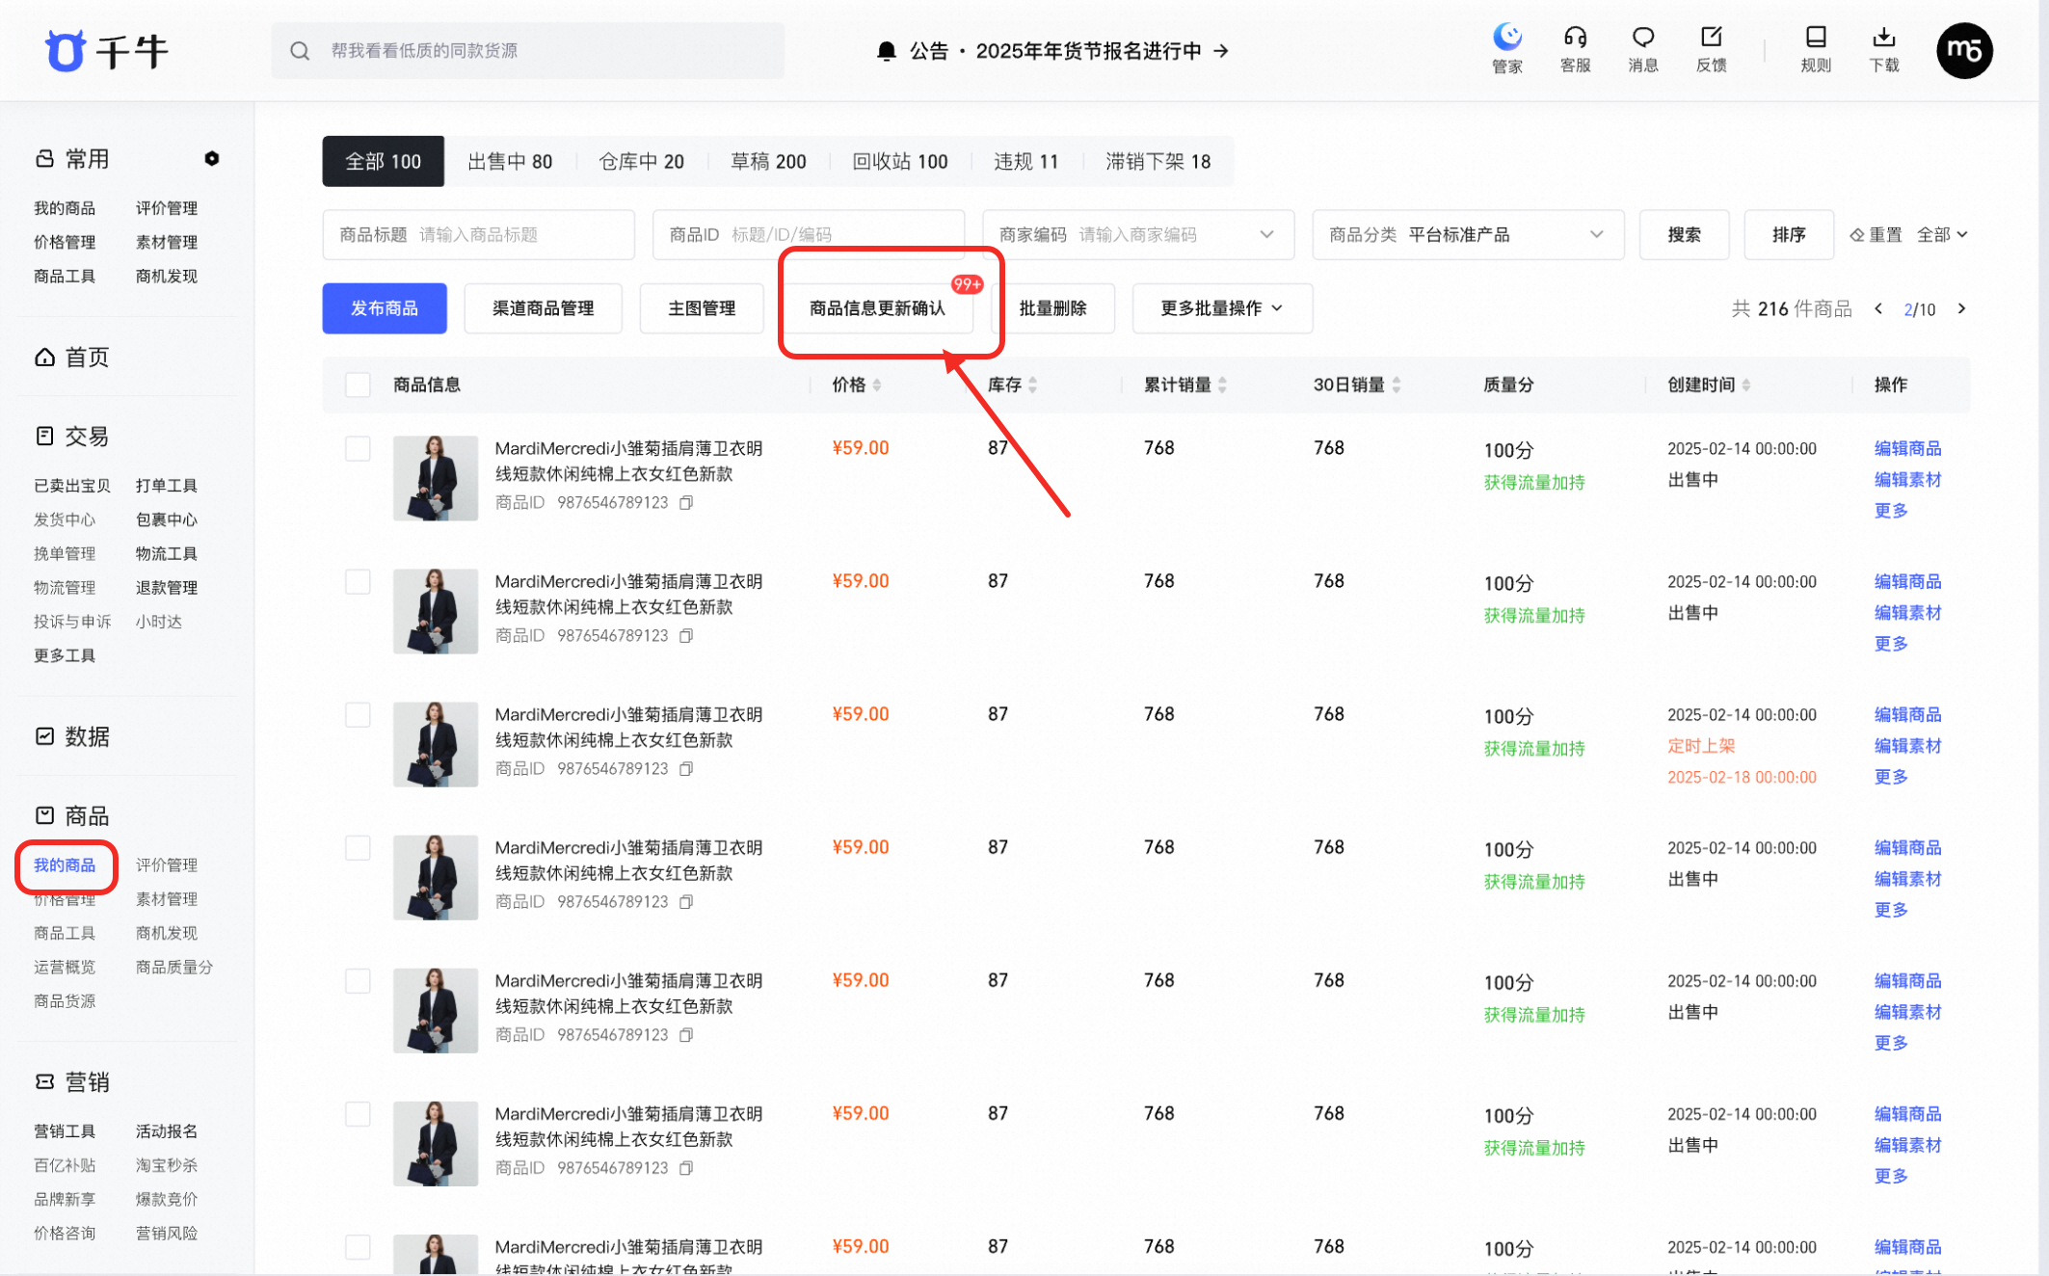Image resolution: width=2049 pixels, height=1276 pixels.
Task: Check the 定时上架 product row checkbox
Action: pos(358,715)
